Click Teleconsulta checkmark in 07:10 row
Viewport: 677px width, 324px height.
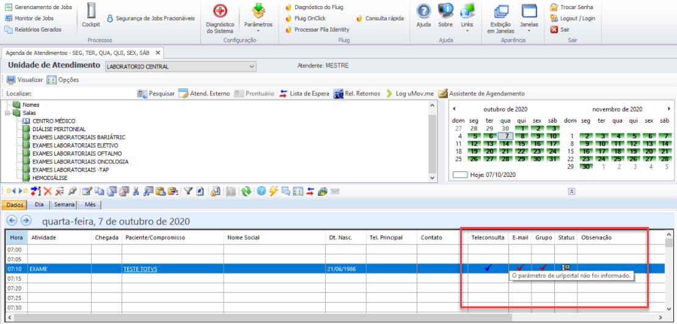pos(488,268)
